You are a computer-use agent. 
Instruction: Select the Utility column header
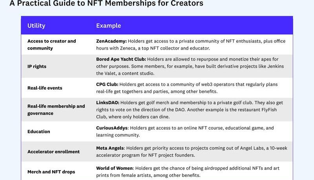[x=36, y=26]
